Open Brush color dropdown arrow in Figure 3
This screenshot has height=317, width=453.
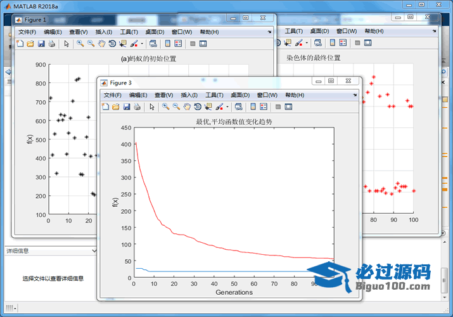point(227,108)
